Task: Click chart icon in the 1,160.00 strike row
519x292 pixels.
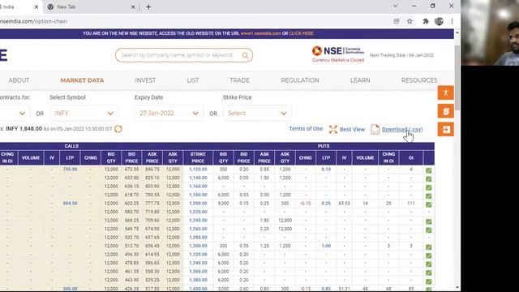Action: [429, 187]
